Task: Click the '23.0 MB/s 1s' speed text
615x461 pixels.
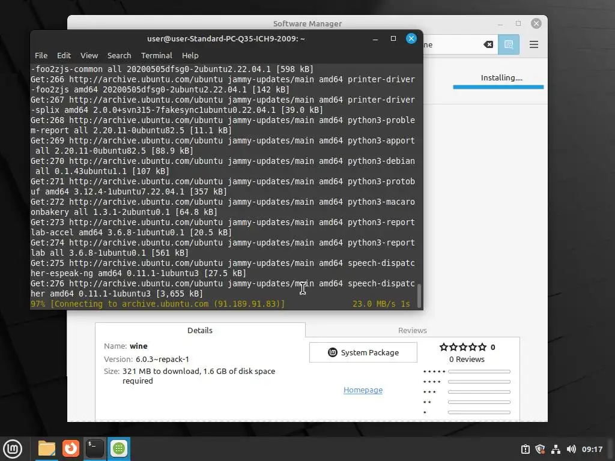Action: point(381,304)
